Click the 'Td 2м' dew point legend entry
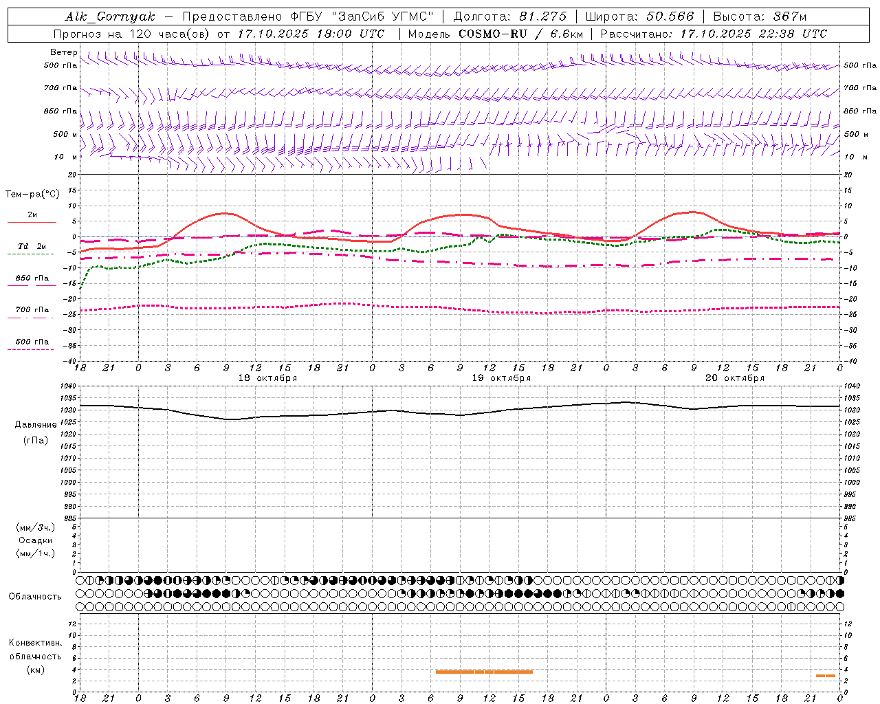Viewport: 880px width, 704px height. [32, 246]
